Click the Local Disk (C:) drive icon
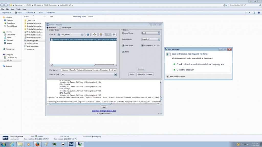 5,57
